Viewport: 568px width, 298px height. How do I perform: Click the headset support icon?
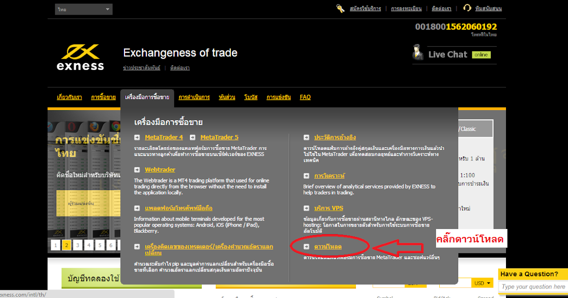pos(467,8)
